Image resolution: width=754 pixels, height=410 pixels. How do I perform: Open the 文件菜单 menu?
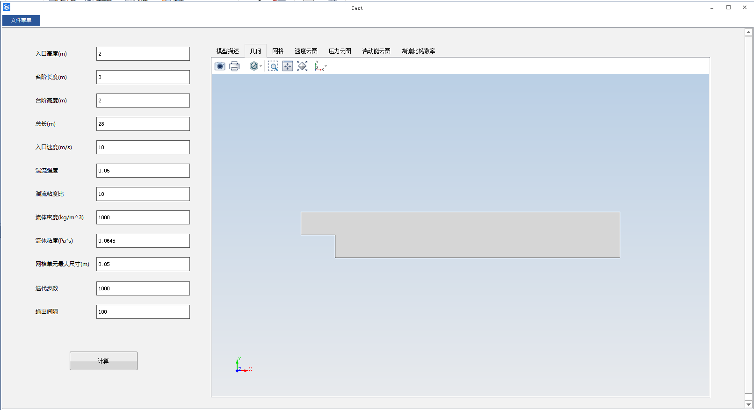[x=21, y=20]
